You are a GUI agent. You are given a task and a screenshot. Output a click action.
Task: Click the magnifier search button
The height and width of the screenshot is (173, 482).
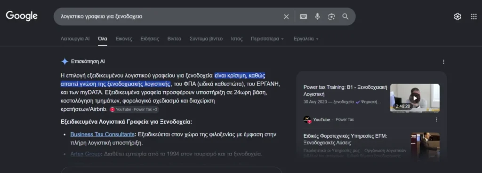(345, 16)
